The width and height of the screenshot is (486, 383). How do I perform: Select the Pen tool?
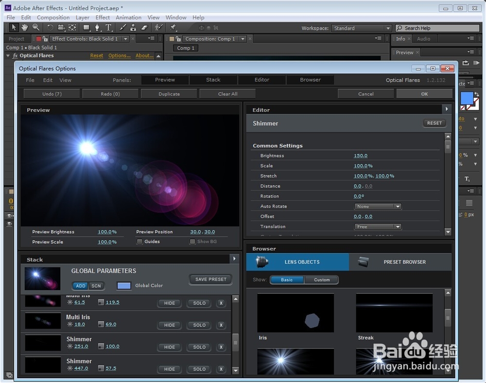(x=97, y=28)
